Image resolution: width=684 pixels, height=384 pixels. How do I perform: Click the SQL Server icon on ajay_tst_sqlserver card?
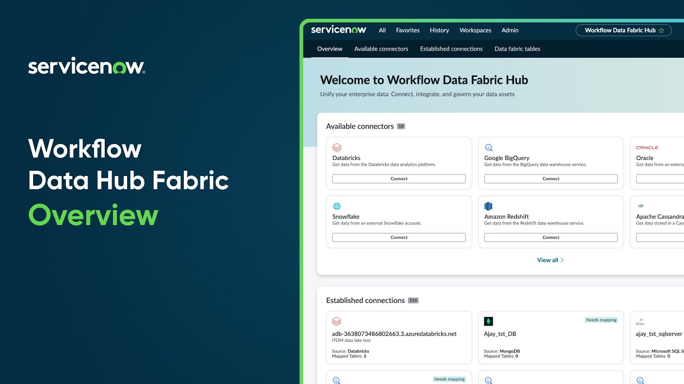tap(640, 321)
